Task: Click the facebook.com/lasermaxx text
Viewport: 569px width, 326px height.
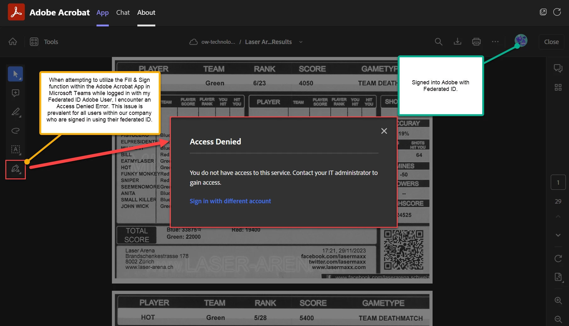Action: (x=333, y=256)
